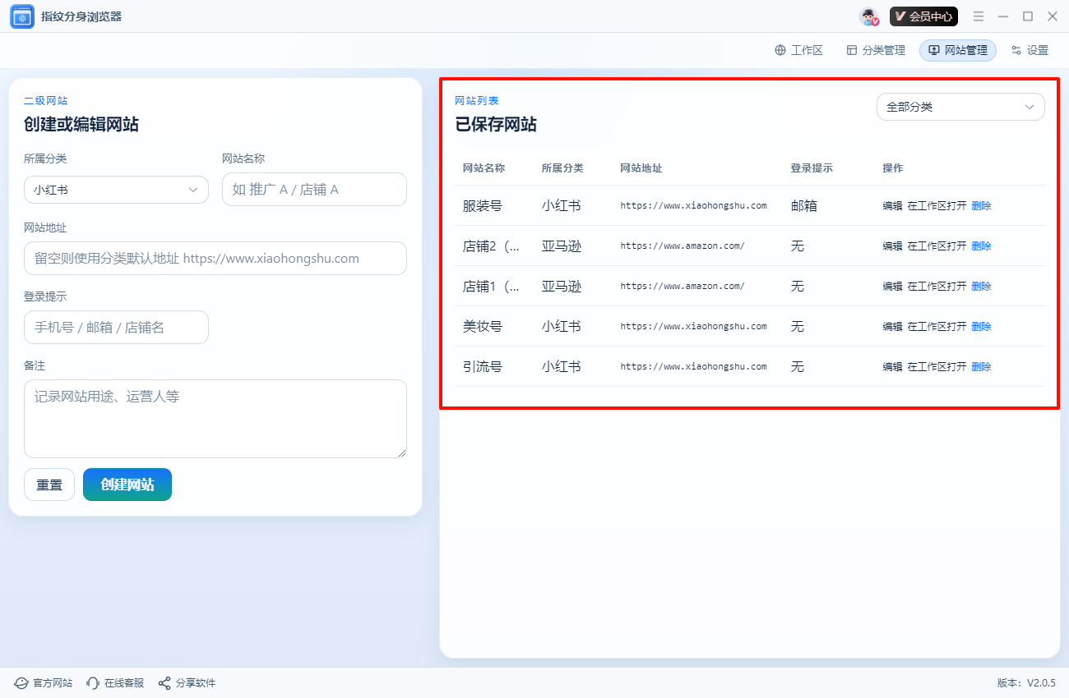Image resolution: width=1069 pixels, height=698 pixels.
Task: Open the 会员中心 membership center
Action: tap(923, 16)
